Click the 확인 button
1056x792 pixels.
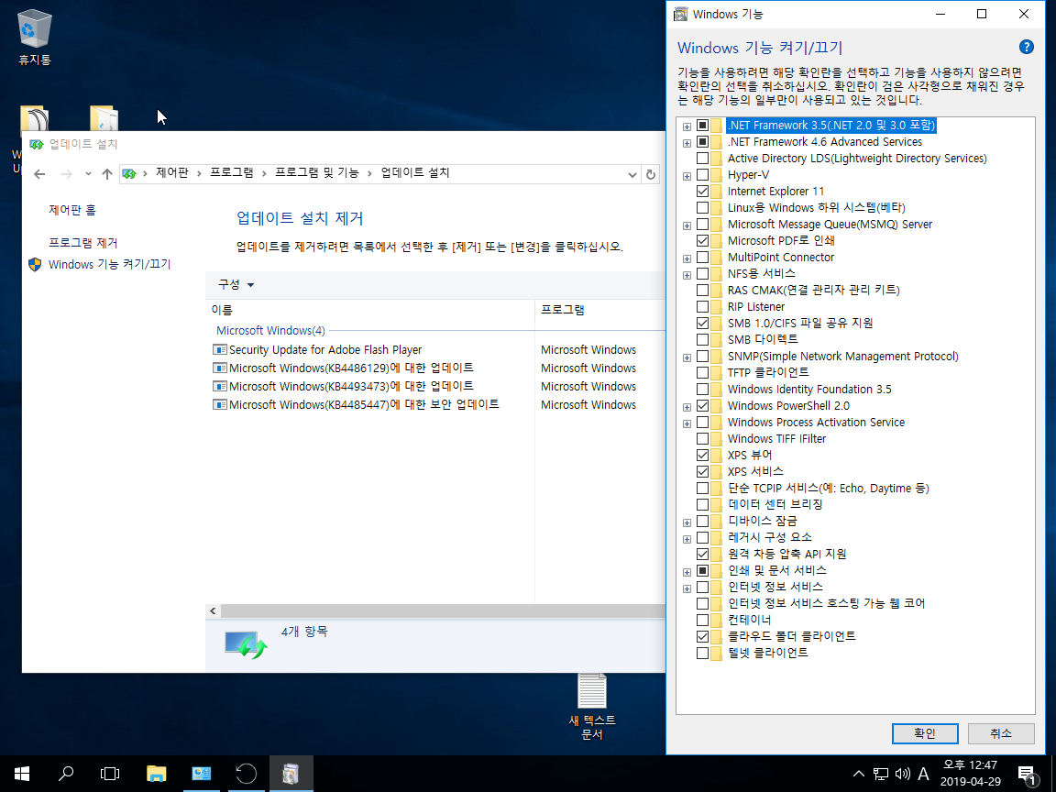[x=925, y=733]
